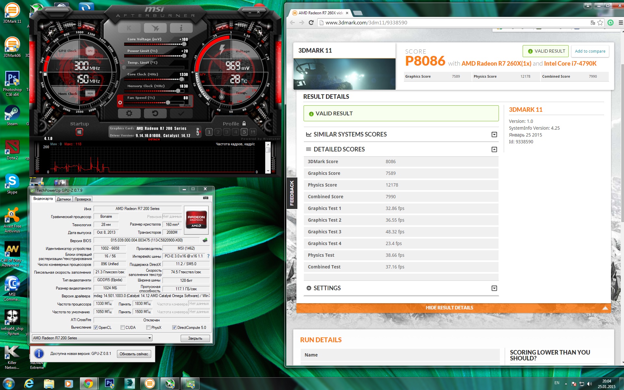The width and height of the screenshot is (624, 390).
Task: Show hidden icons in the system tray
Action: tap(566, 383)
